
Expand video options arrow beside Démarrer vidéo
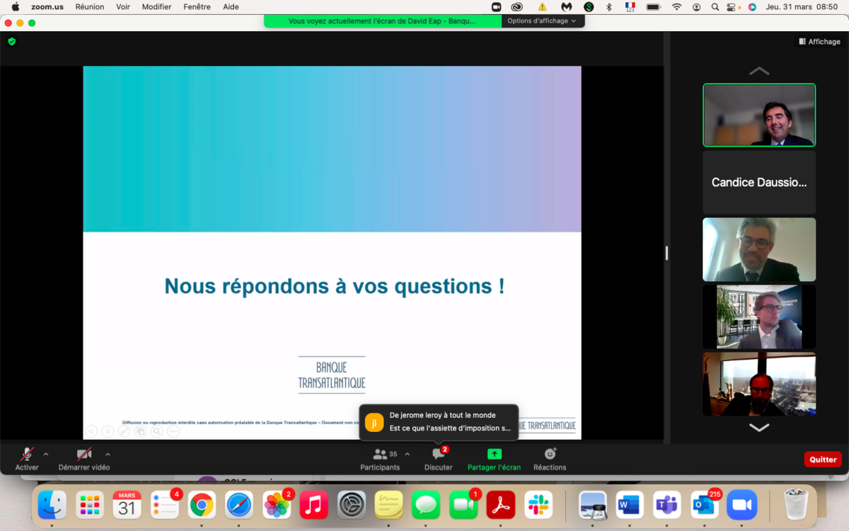click(108, 455)
